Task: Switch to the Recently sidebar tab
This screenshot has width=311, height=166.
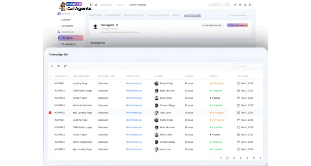Action: (x=77, y=14)
